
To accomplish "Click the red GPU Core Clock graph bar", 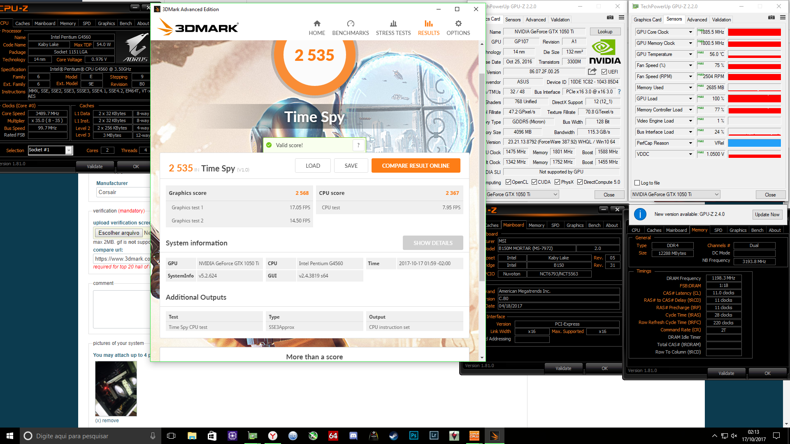I will [754, 32].
